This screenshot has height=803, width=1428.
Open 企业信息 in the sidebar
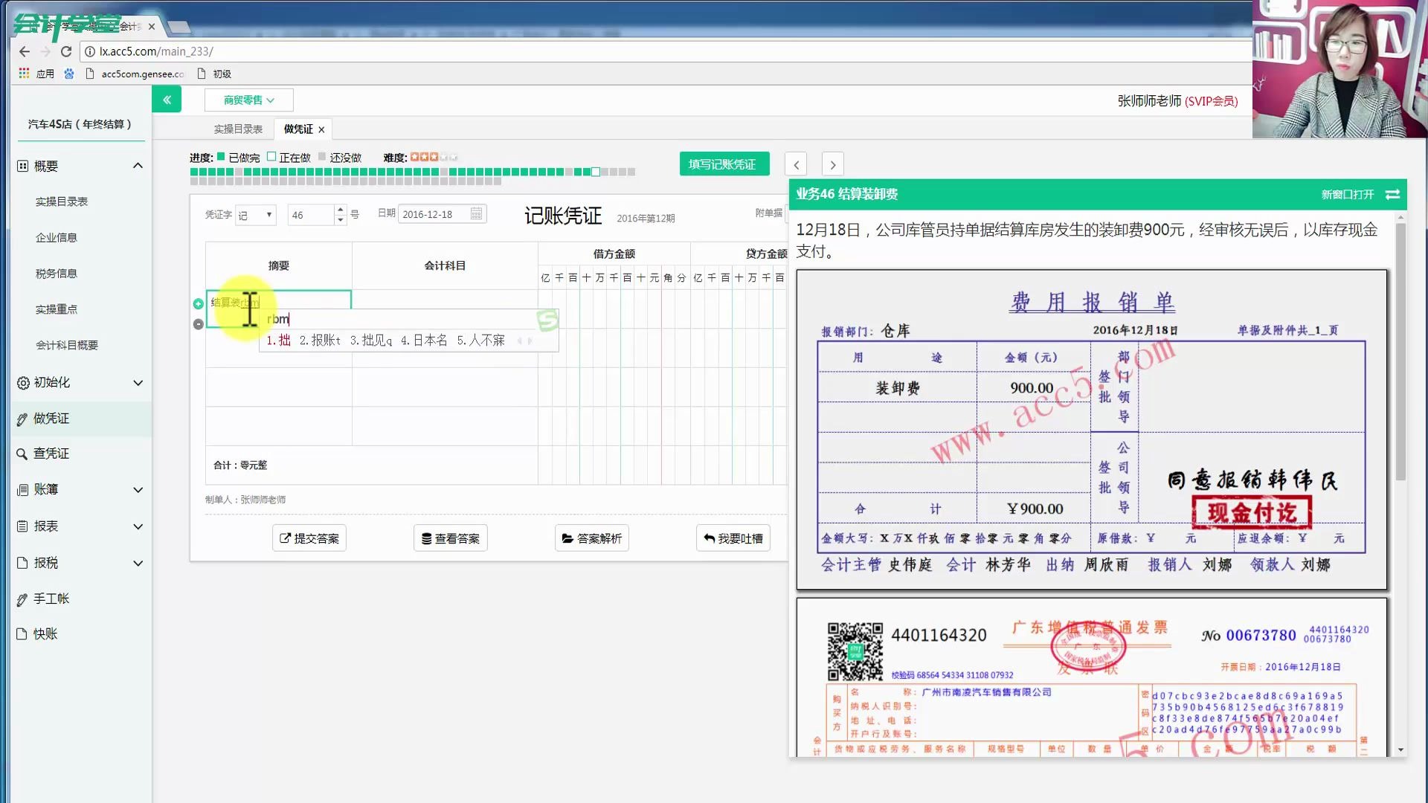(57, 237)
